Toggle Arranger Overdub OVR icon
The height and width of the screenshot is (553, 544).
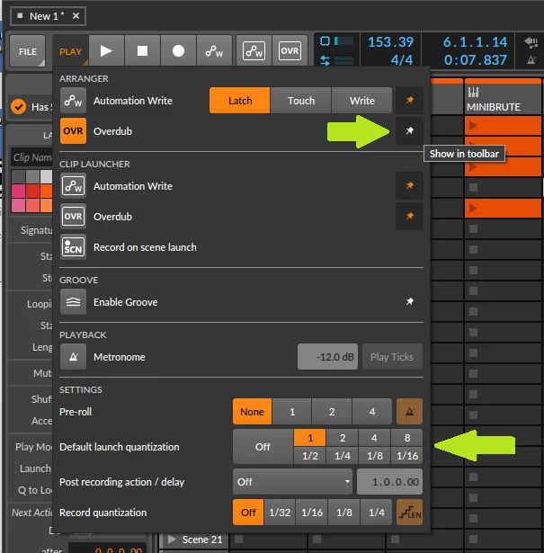(x=73, y=131)
